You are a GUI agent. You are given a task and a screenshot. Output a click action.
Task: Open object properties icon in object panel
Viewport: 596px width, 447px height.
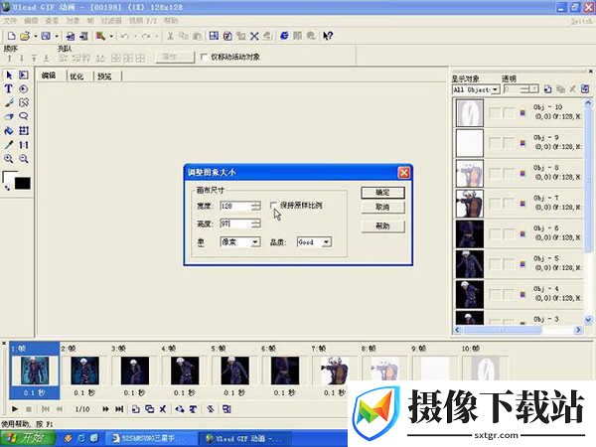[x=585, y=89]
